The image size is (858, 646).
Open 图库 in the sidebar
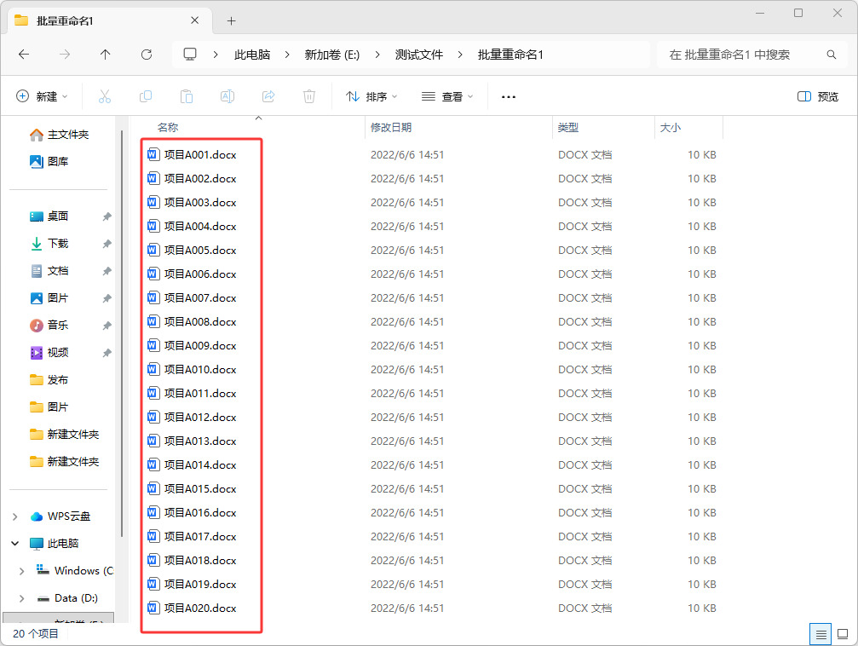tap(49, 162)
